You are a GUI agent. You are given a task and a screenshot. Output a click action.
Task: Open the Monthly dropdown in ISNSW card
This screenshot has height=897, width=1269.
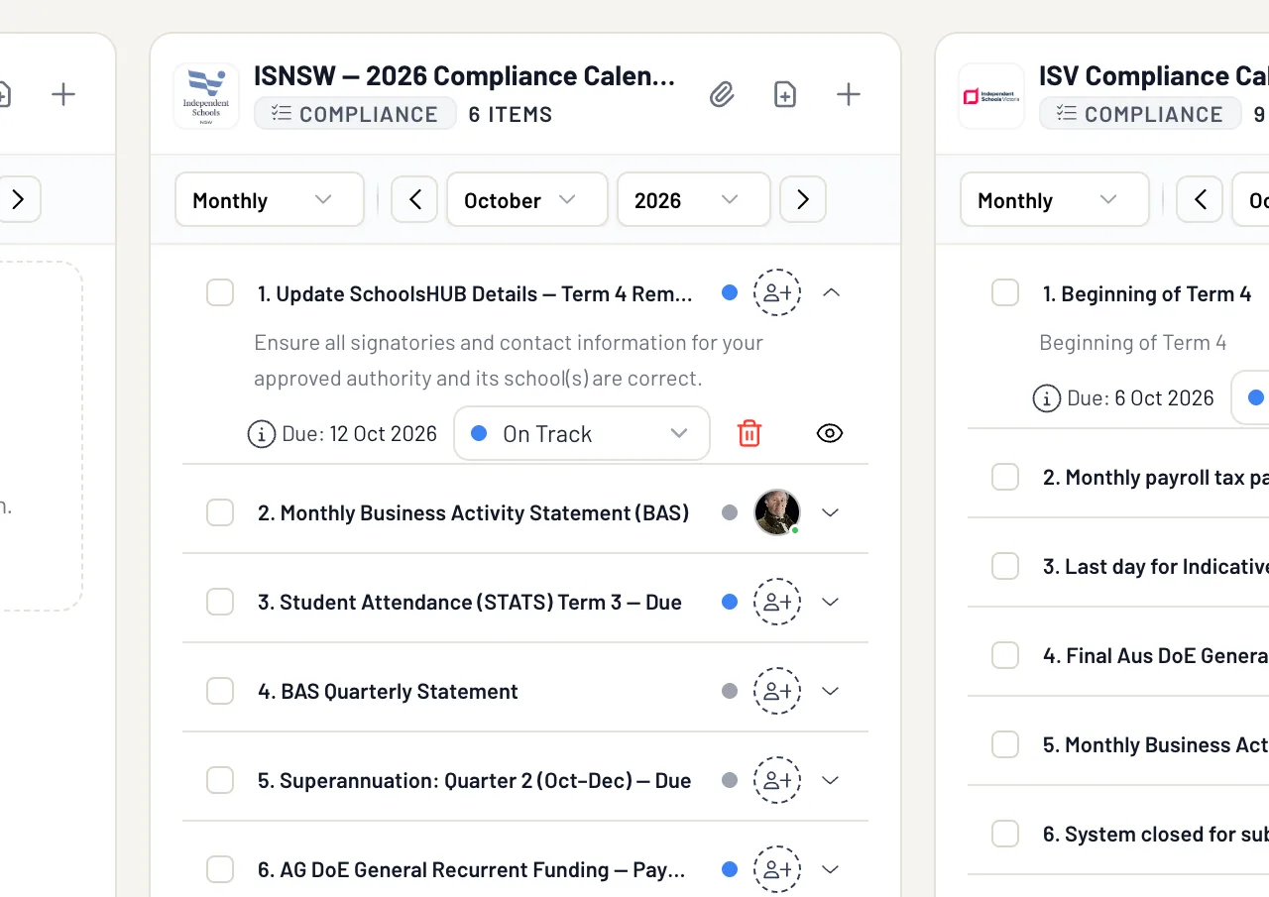coord(270,200)
